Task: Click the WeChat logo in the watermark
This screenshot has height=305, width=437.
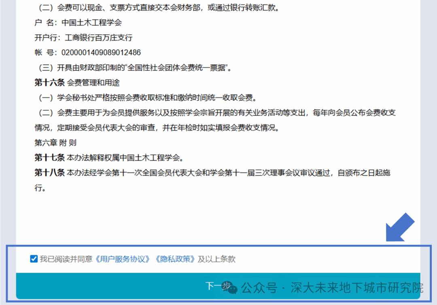Action: (x=232, y=288)
